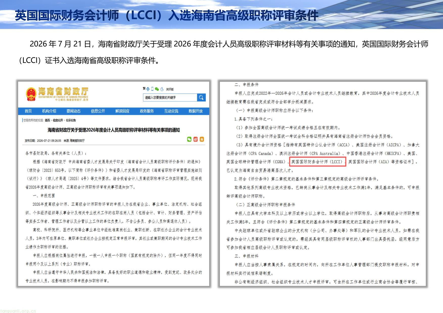This screenshot has width=443, height=313.
Task: Click the line （一）申报高级会计师职称应符合以下条件
Action: [x=275, y=110]
